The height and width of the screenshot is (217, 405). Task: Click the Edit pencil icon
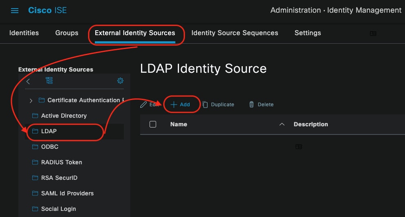click(x=143, y=104)
